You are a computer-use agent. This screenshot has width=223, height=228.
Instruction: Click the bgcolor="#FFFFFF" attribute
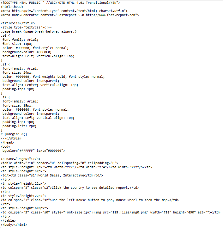coord(19,151)
